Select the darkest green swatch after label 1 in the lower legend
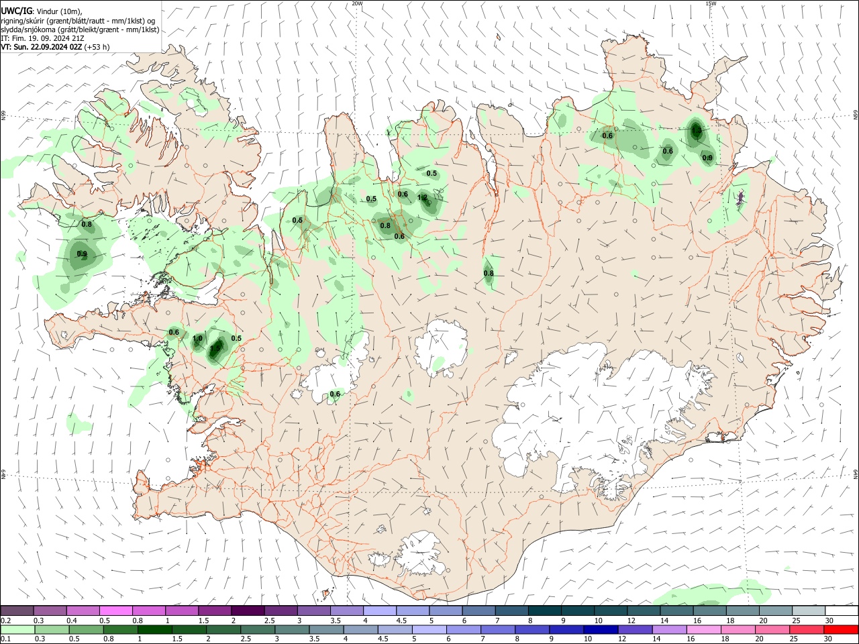The image size is (859, 644). [154, 630]
